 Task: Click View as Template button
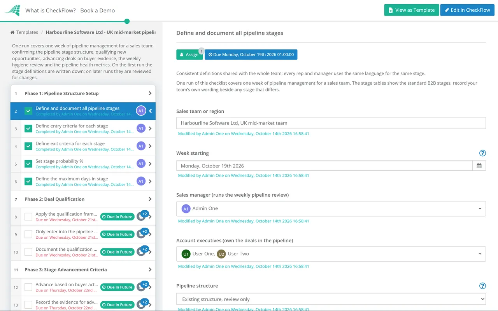412,10
